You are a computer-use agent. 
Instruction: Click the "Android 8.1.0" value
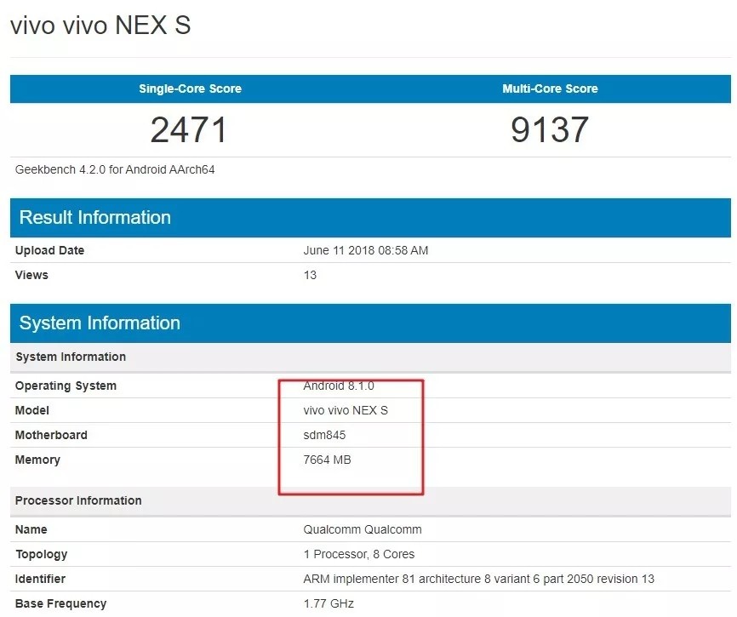[x=339, y=386]
